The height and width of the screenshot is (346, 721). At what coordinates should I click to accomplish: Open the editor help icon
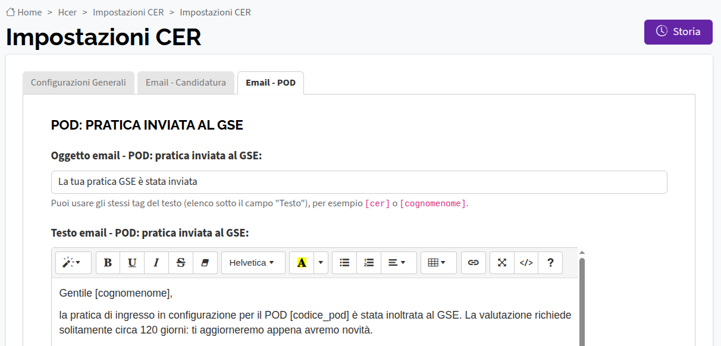(x=550, y=262)
